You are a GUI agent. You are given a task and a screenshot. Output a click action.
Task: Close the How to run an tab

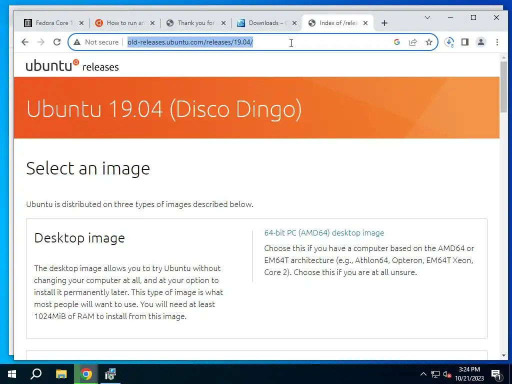[152, 23]
